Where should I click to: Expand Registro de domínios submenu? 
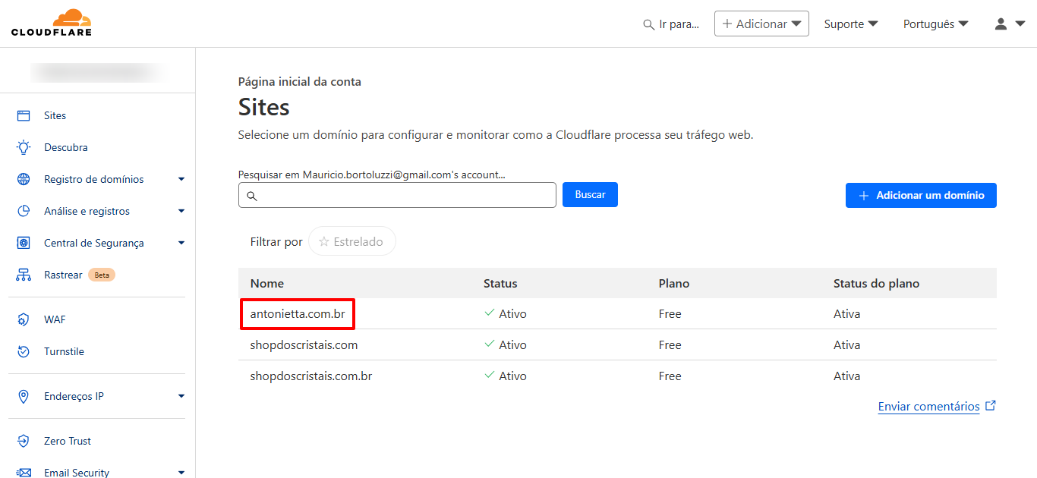coord(181,179)
